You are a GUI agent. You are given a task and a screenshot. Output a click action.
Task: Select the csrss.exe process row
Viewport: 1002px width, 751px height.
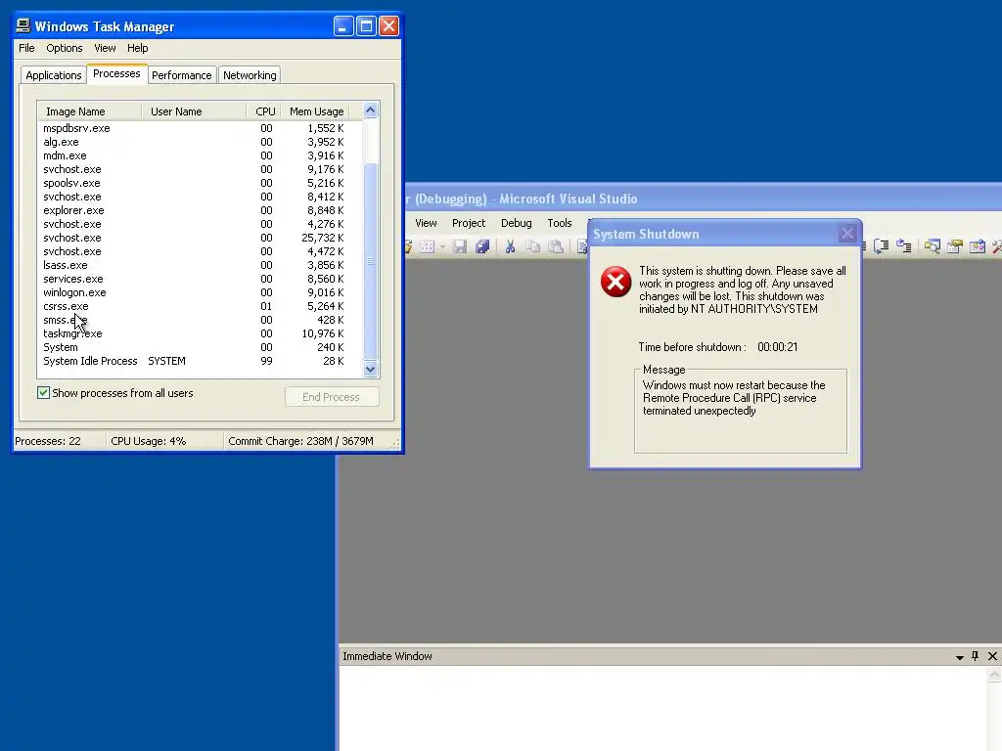pos(200,306)
